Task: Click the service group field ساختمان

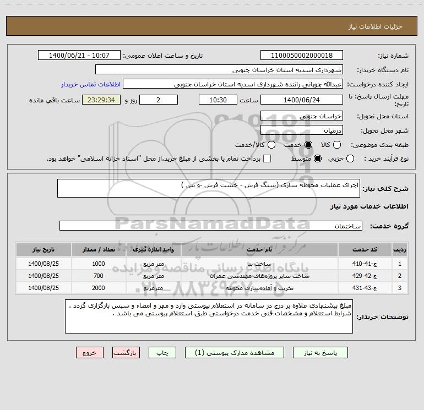Action: (211, 226)
